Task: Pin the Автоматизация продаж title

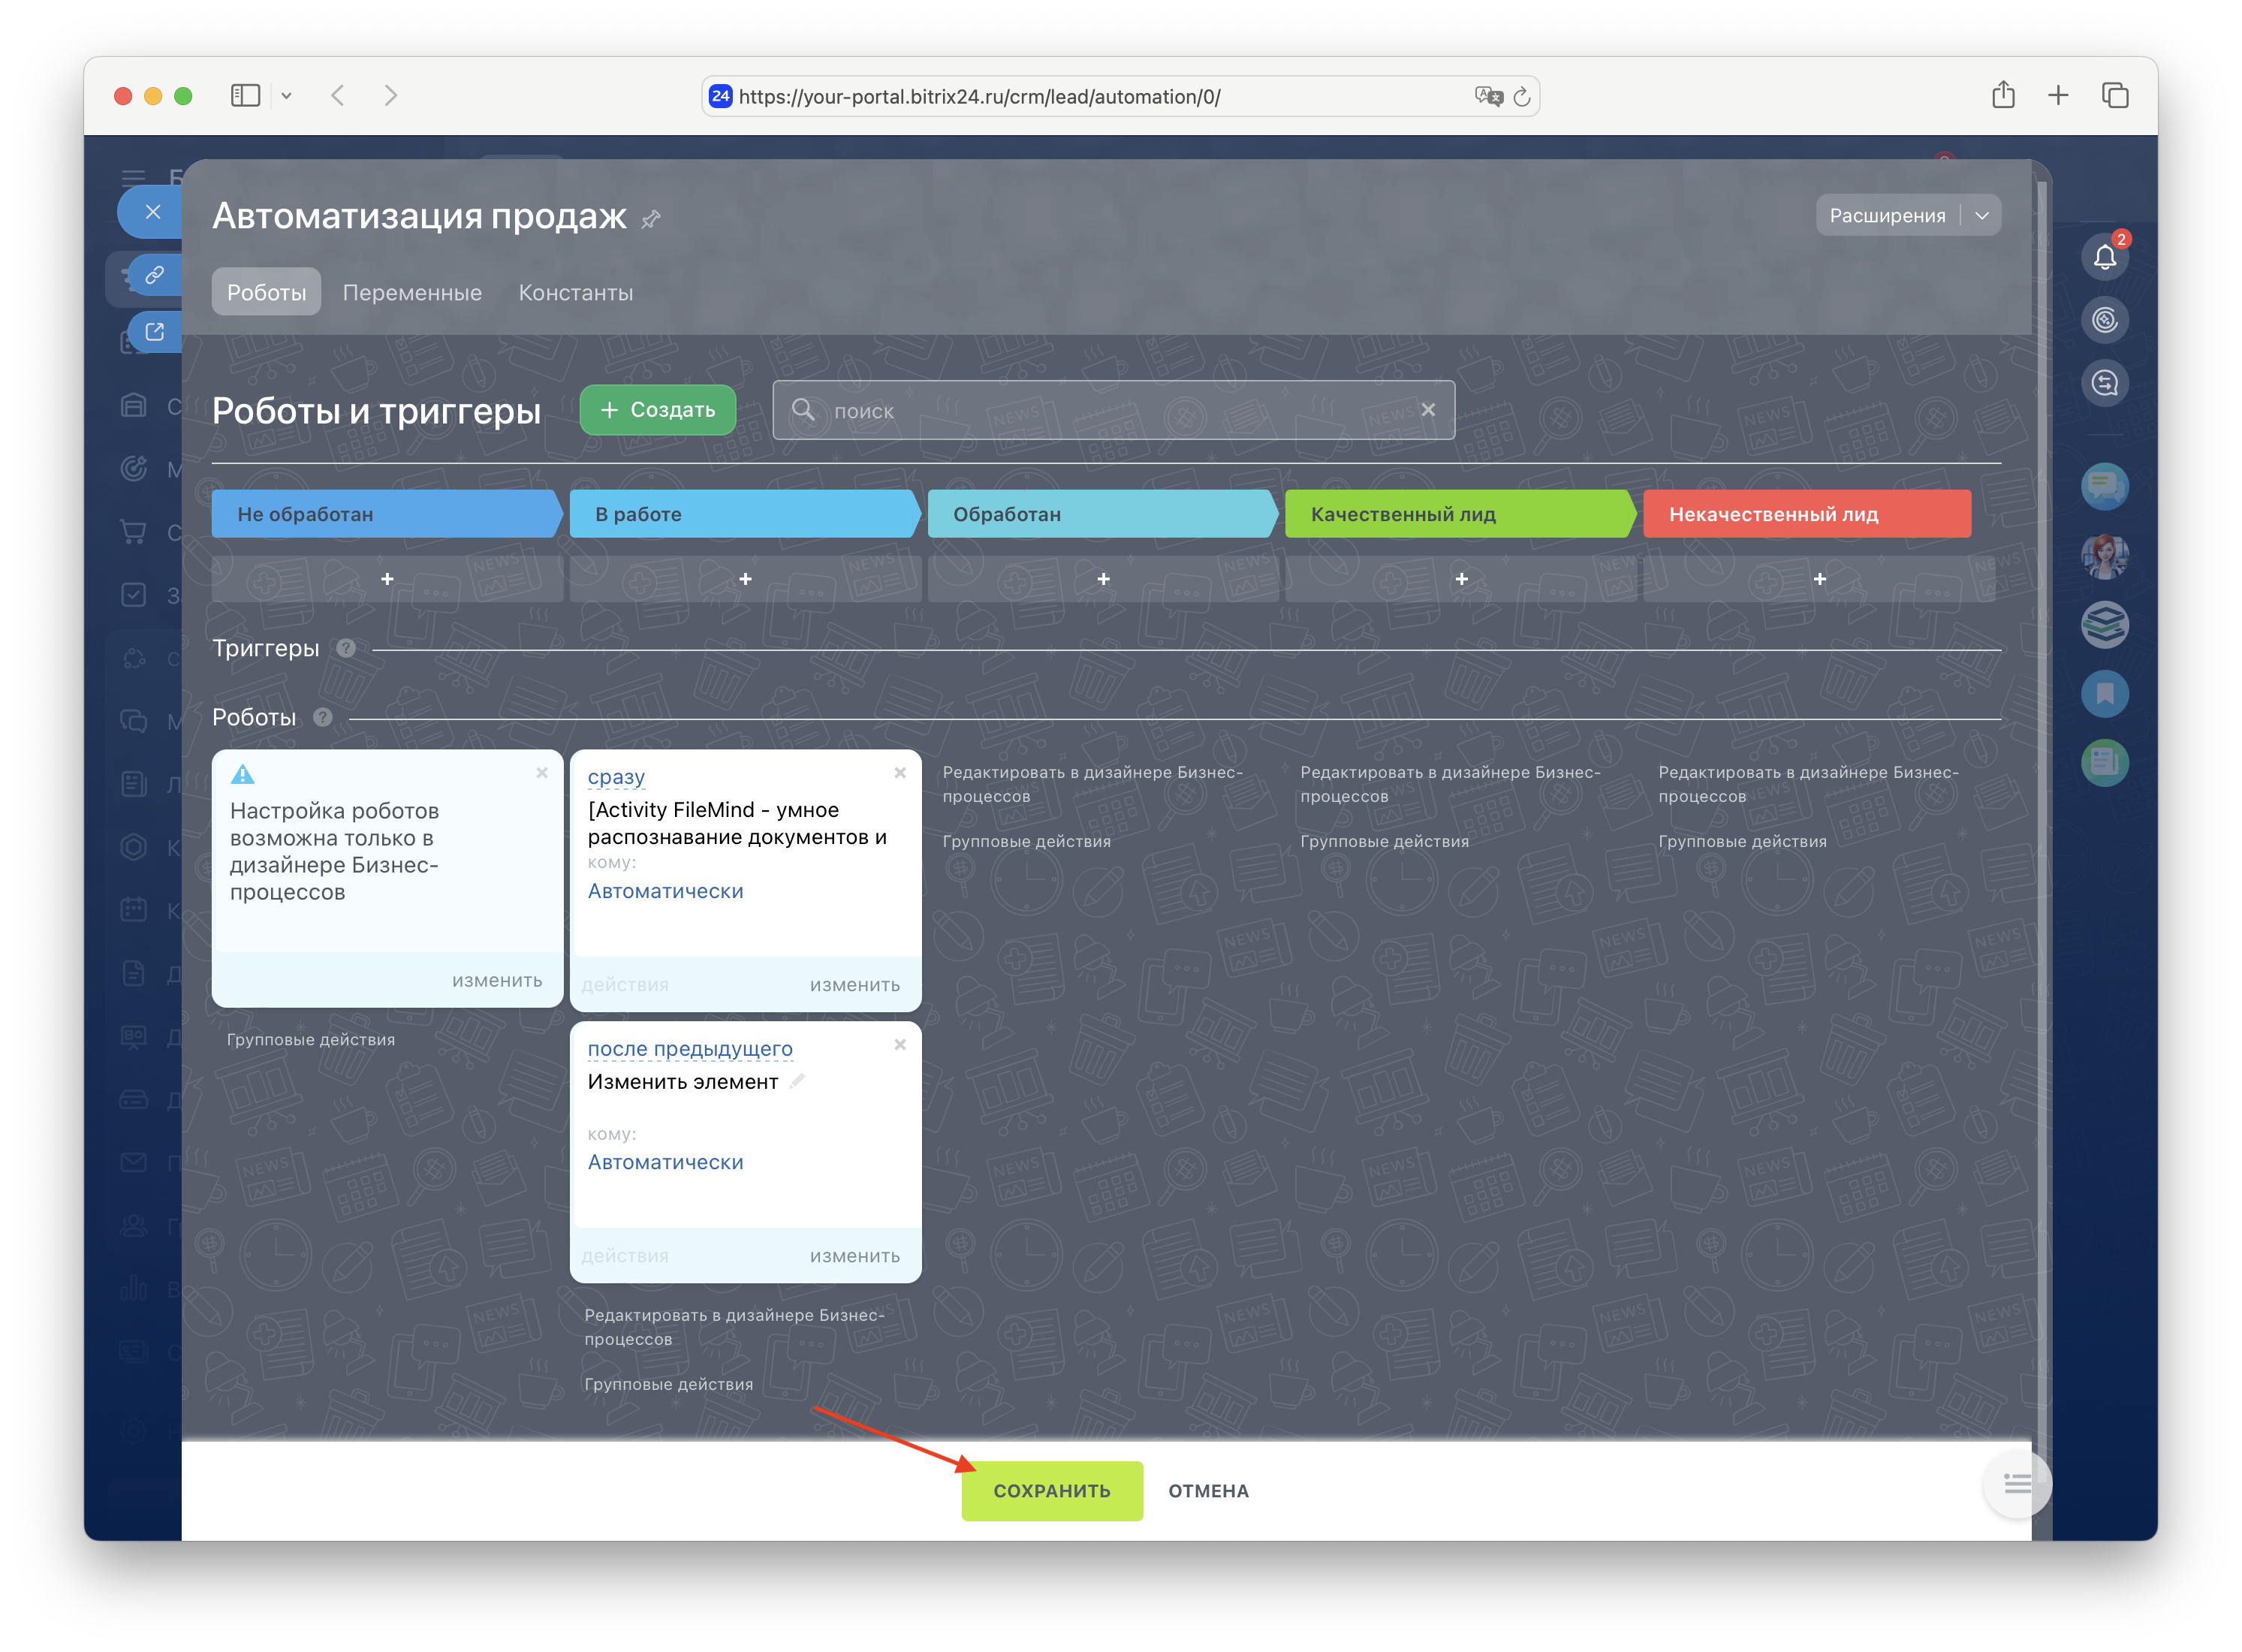Action: tap(651, 219)
